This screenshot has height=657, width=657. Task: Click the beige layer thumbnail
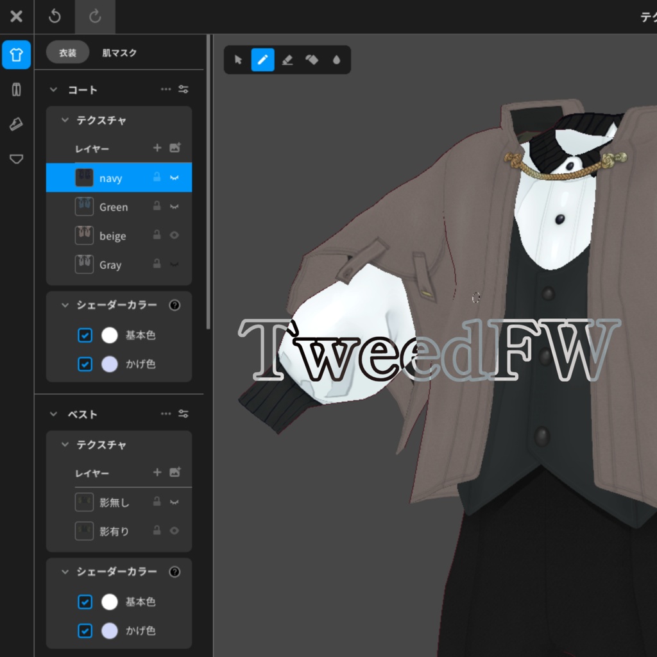click(84, 235)
